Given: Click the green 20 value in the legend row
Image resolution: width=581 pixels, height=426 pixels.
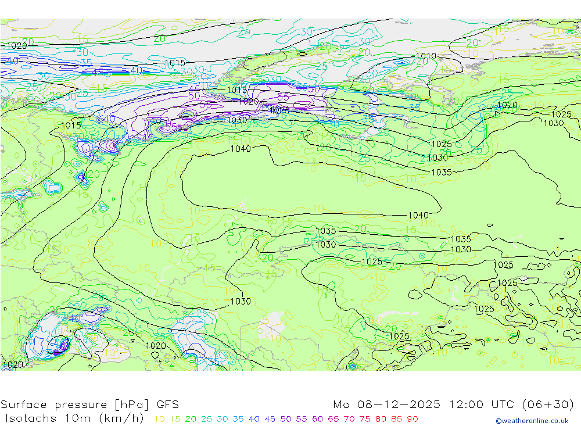Looking at the screenshot, I should coord(191,419).
